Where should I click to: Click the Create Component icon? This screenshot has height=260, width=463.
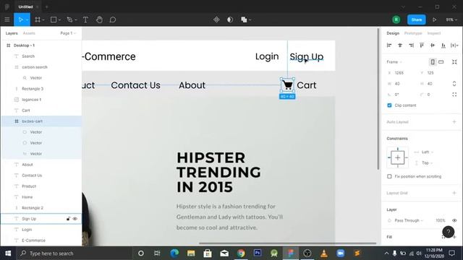pos(216,19)
